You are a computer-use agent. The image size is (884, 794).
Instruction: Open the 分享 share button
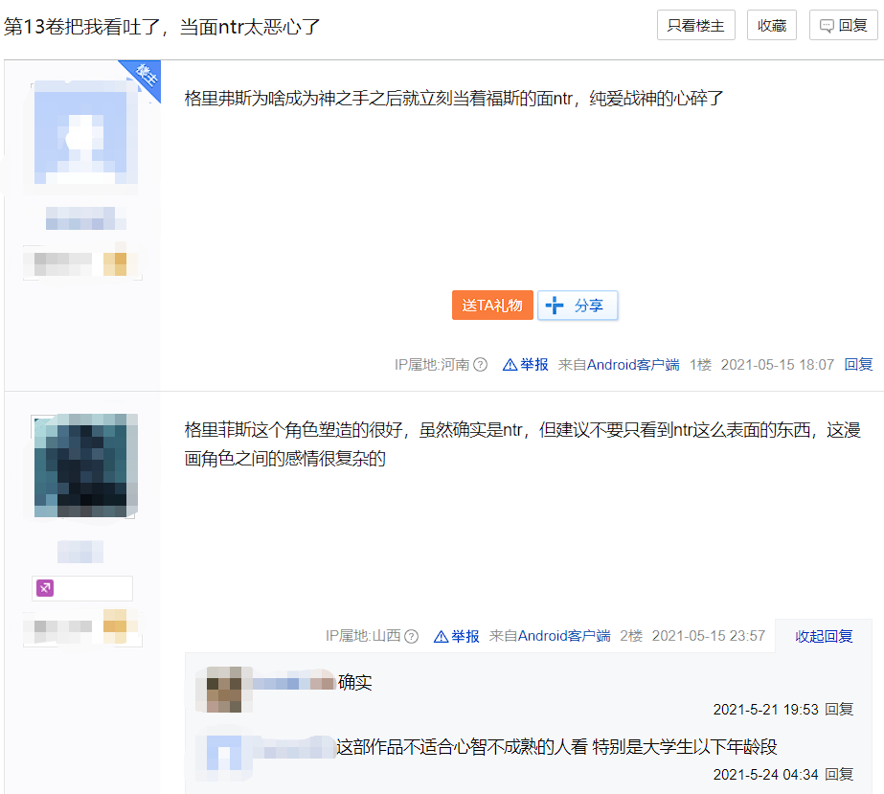[578, 306]
